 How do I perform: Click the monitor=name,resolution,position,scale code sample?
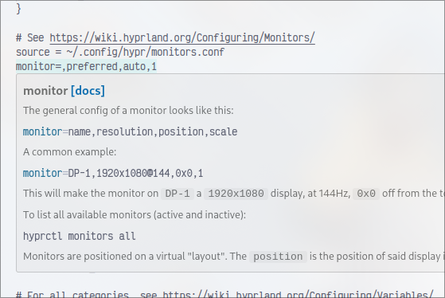pos(130,131)
